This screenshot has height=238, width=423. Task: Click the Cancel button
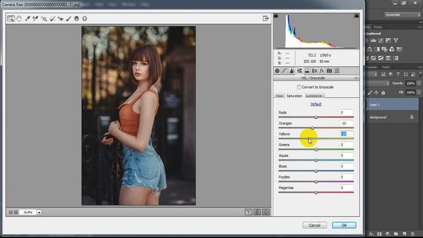(x=315, y=225)
